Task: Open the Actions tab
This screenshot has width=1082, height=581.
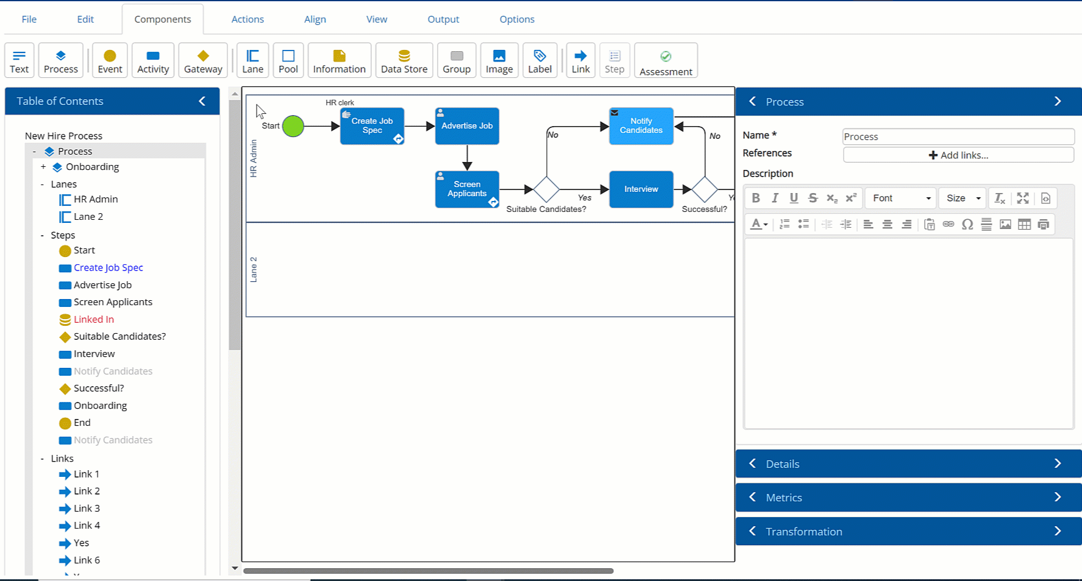Action: tap(247, 19)
